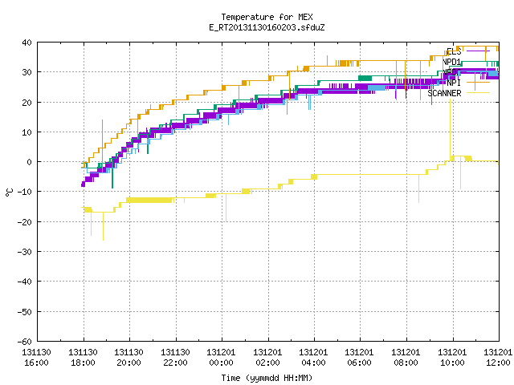Click the 'ELS' legend label

coord(454,51)
